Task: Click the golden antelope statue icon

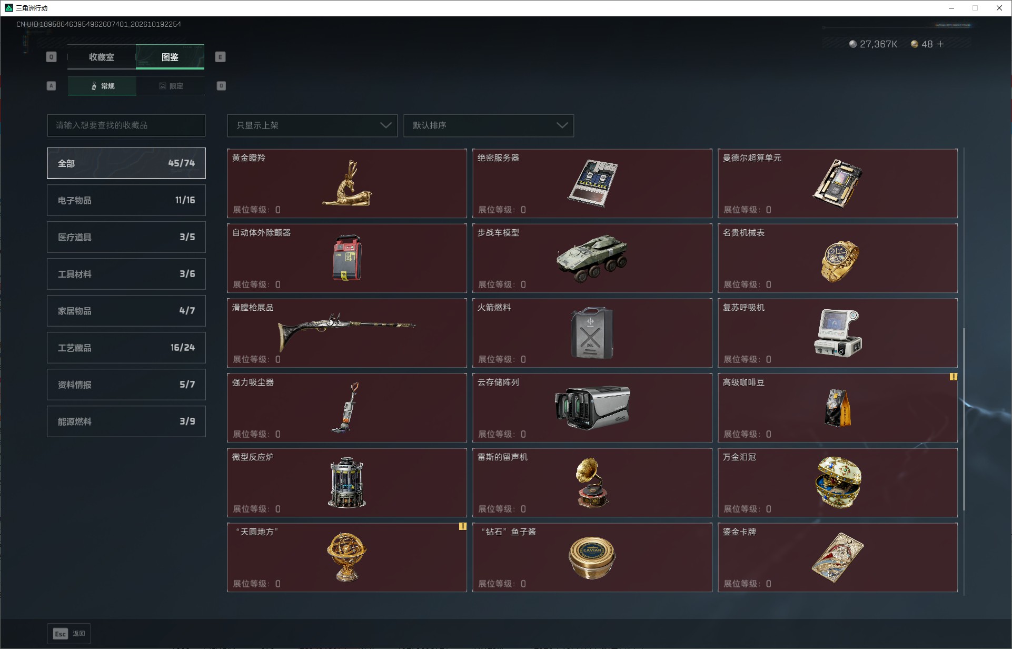Action: point(347,183)
